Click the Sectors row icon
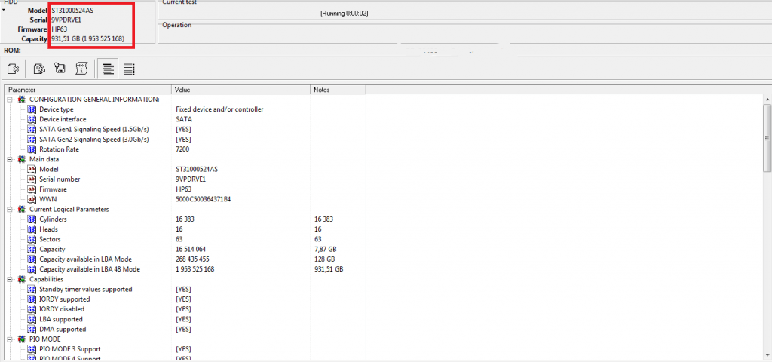Screen dimensions: 772x362 coord(32,239)
